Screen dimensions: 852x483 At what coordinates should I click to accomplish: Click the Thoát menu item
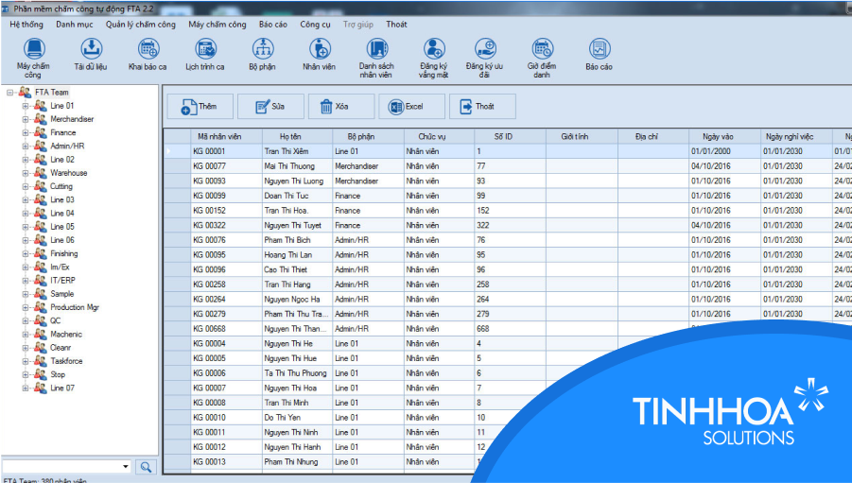tap(396, 25)
